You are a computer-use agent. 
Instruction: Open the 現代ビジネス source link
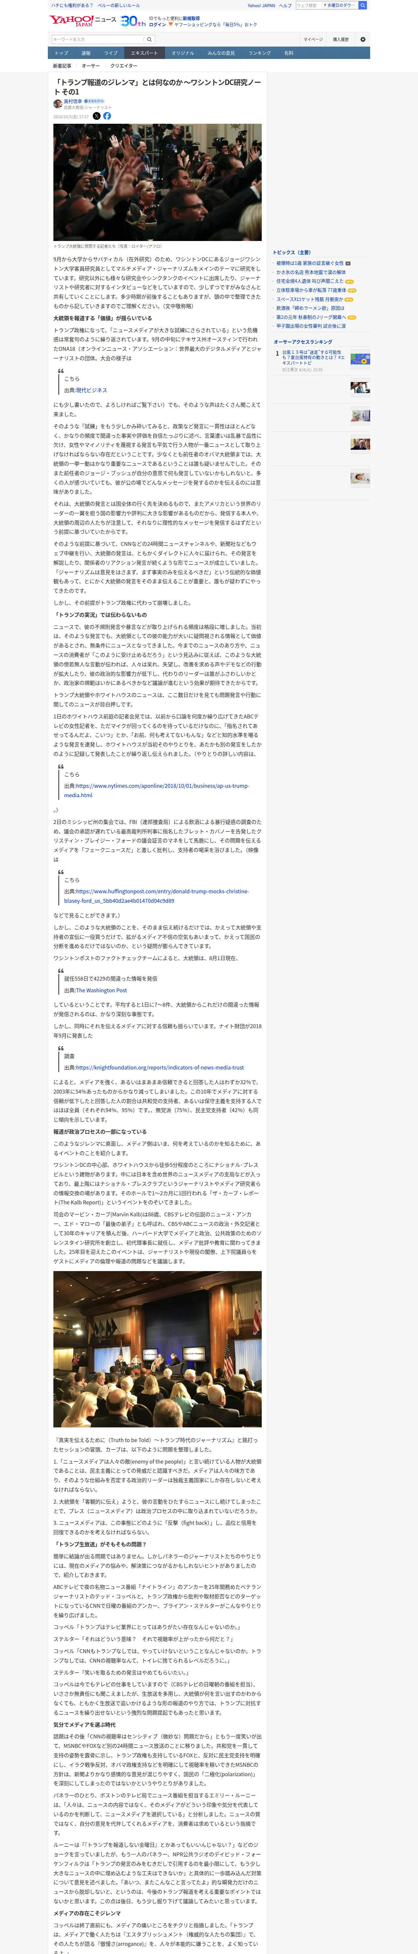(91, 390)
